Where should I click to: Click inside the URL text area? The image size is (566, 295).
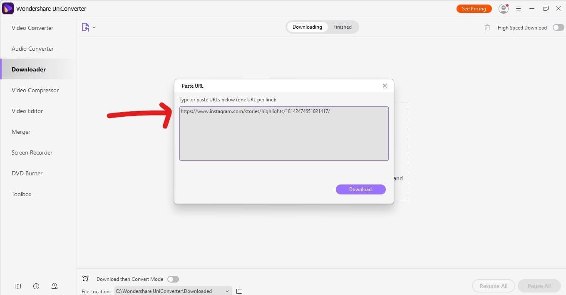(x=284, y=133)
